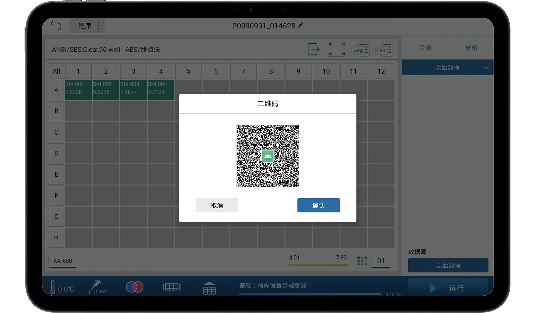Open the Log view icon
The width and height of the screenshot is (535, 313).
tap(361, 49)
